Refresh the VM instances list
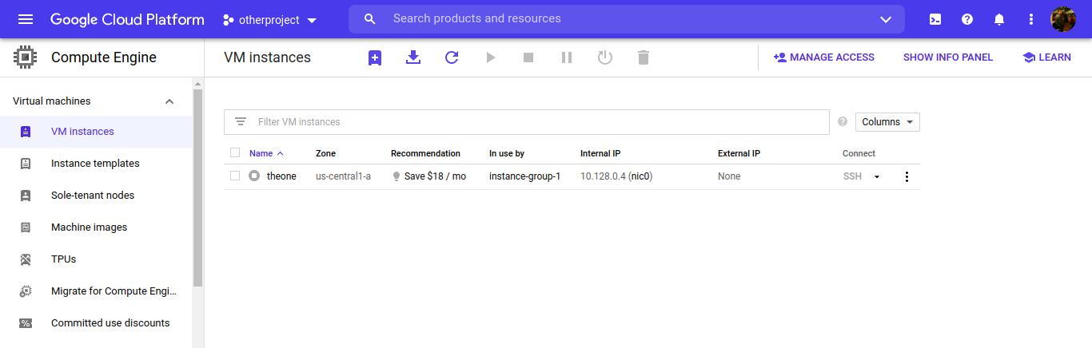This screenshot has height=348, width=1092. pos(452,57)
